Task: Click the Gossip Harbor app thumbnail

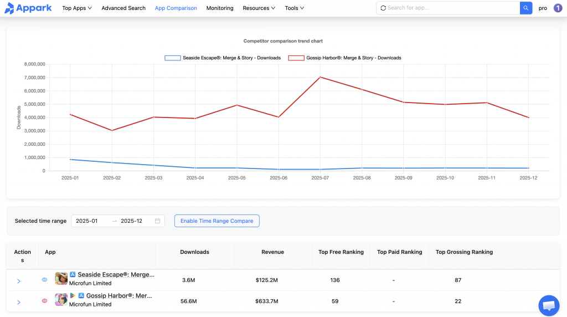Action: tap(61, 300)
